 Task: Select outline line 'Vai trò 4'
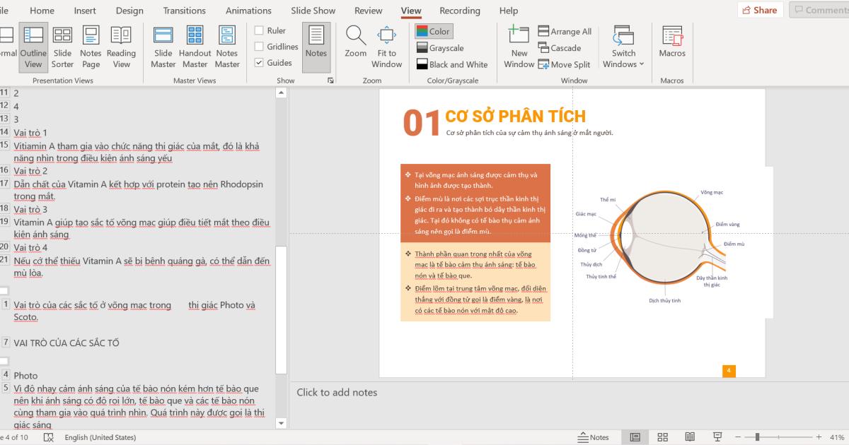[x=30, y=248]
